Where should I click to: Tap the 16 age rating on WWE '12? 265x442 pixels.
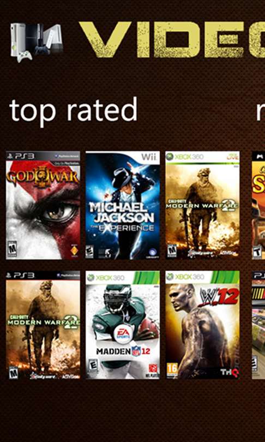[172, 369]
